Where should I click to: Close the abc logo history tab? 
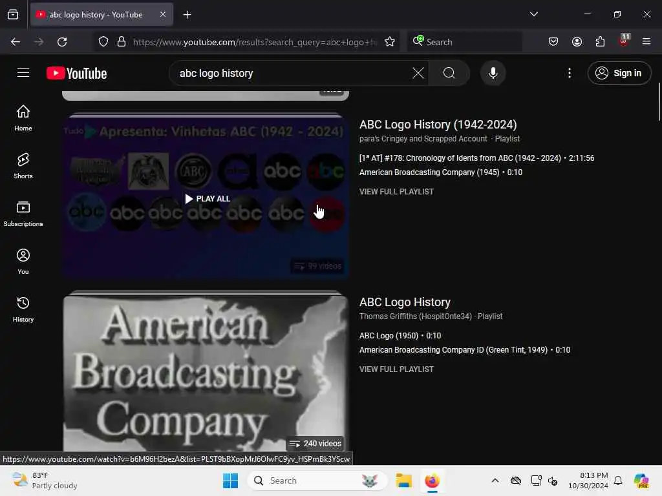tap(163, 15)
